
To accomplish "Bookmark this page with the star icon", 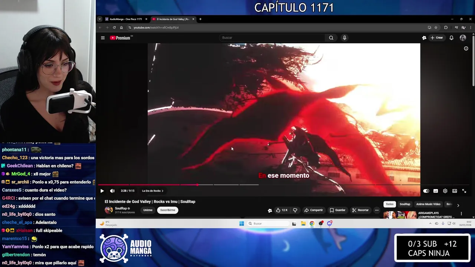I will point(436,27).
